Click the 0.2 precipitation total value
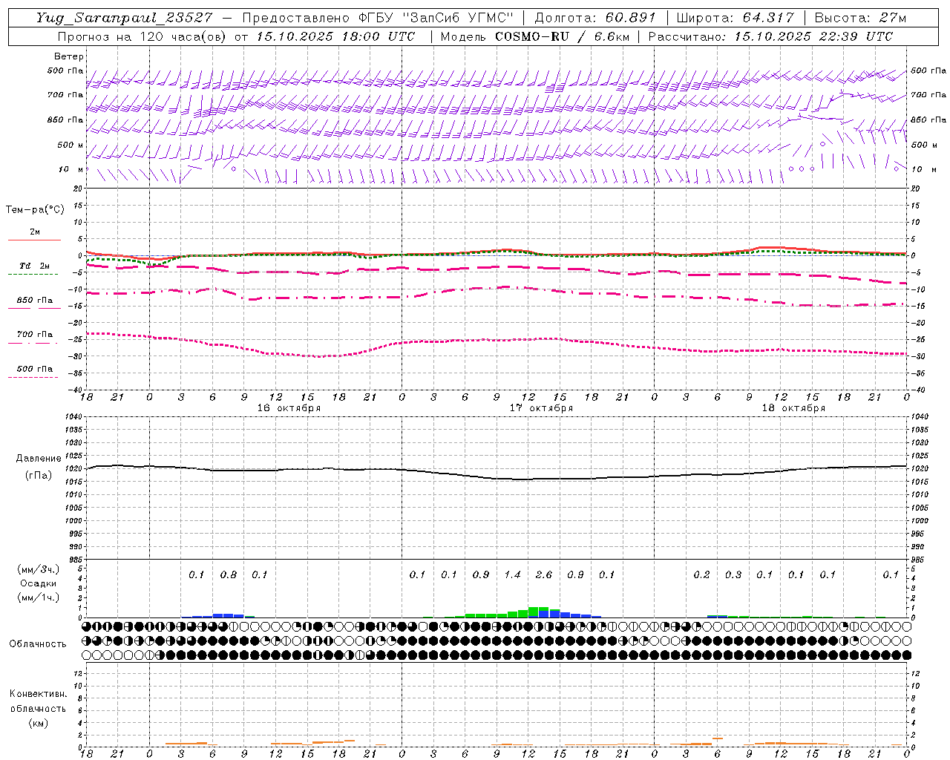This screenshot has width=950, height=760. 701,574
